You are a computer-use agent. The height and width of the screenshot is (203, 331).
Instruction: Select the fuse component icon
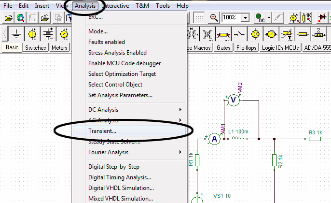coord(303,34)
